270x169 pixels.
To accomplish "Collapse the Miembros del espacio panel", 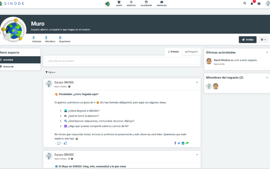I will pyautogui.click(x=267, y=77).
